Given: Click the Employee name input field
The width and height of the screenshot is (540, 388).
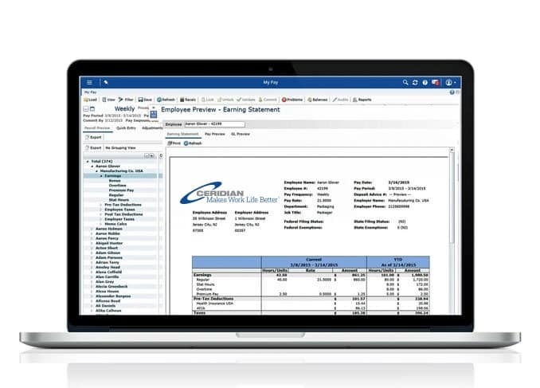Looking at the screenshot, I should [x=213, y=124].
